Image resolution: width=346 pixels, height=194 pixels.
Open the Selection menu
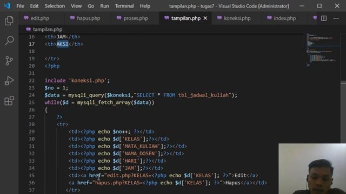pos(55,6)
